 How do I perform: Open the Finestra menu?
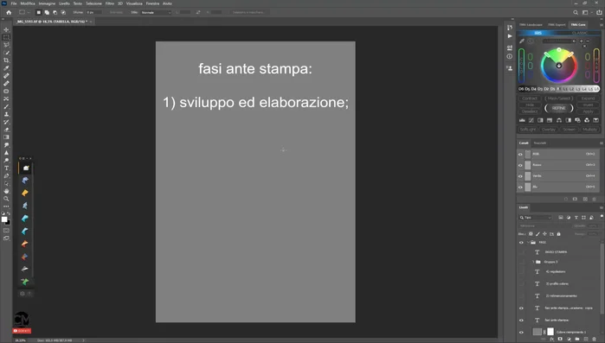[x=152, y=3]
